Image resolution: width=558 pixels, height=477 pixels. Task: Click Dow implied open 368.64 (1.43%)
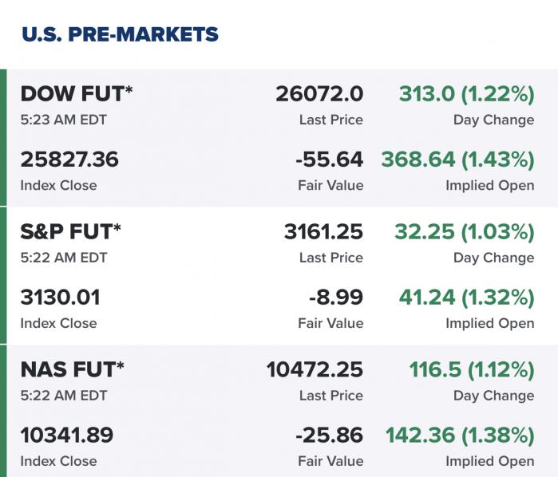457,160
